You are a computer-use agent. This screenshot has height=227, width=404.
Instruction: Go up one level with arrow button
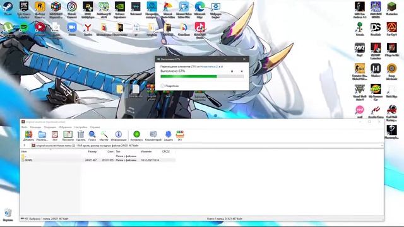[x=25, y=146]
